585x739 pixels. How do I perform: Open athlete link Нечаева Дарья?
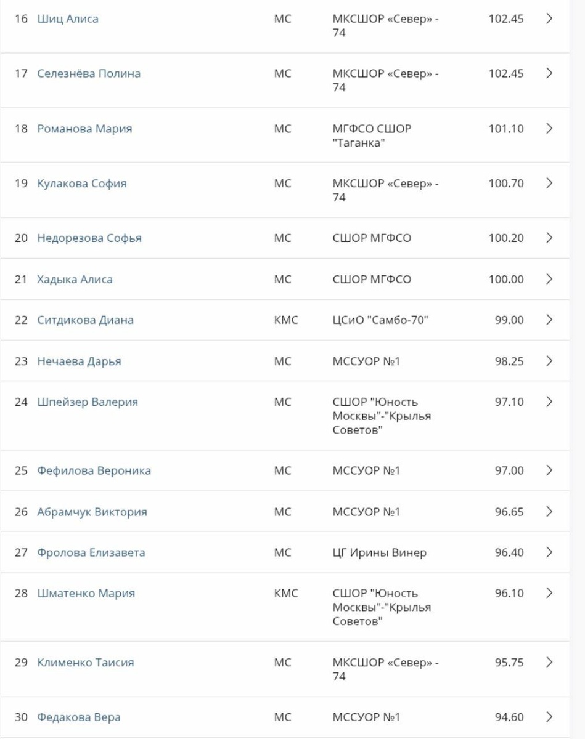(x=79, y=361)
